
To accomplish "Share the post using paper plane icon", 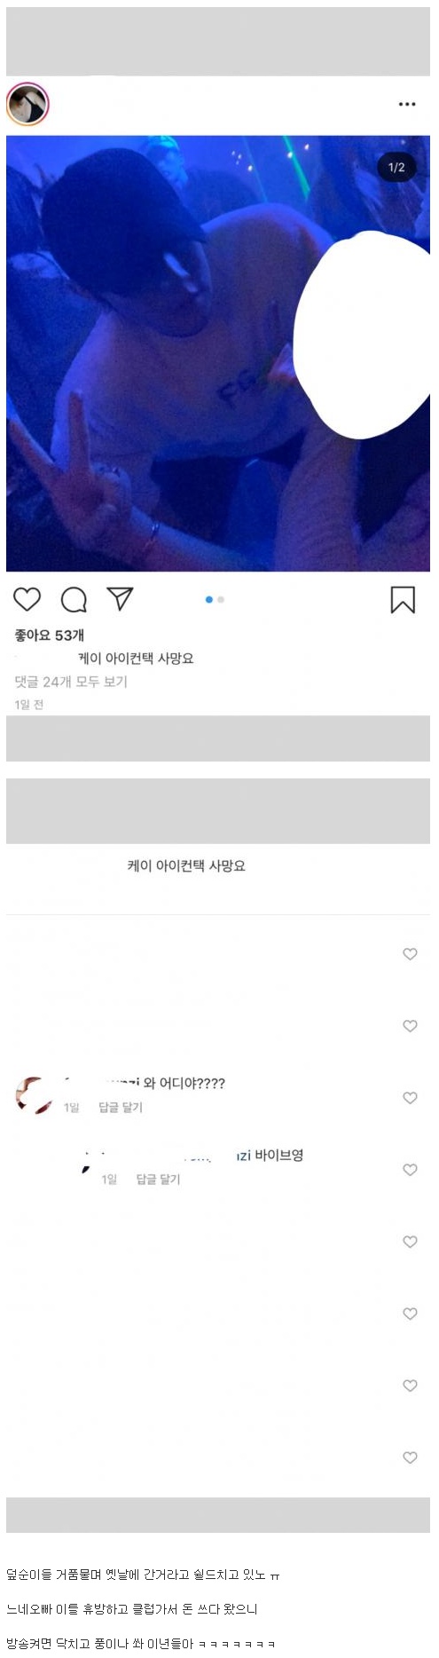I will 120,599.
